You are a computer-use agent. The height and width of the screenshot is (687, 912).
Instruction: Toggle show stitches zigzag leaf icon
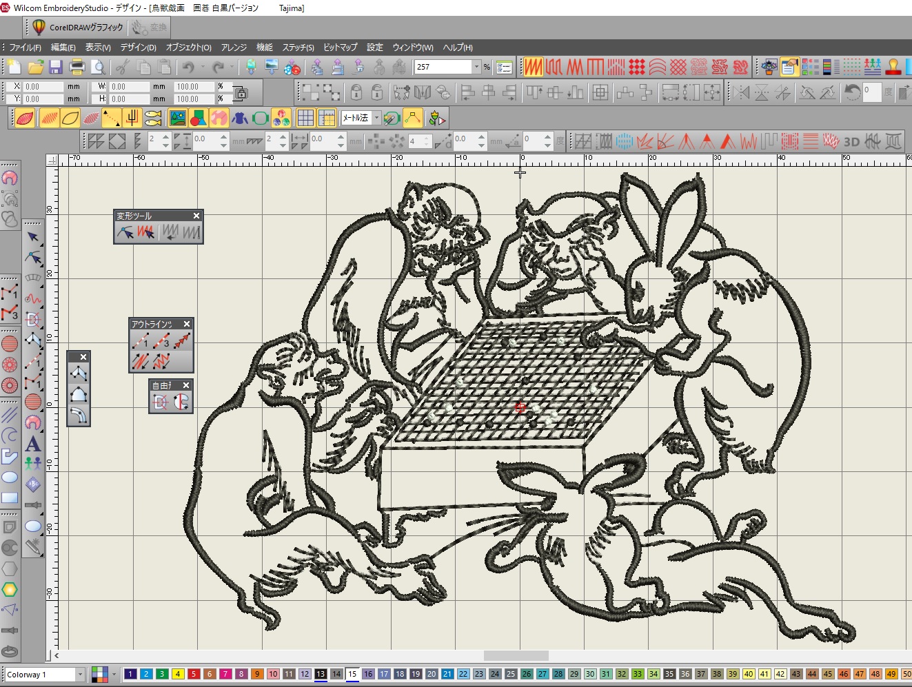pyautogui.click(x=49, y=118)
